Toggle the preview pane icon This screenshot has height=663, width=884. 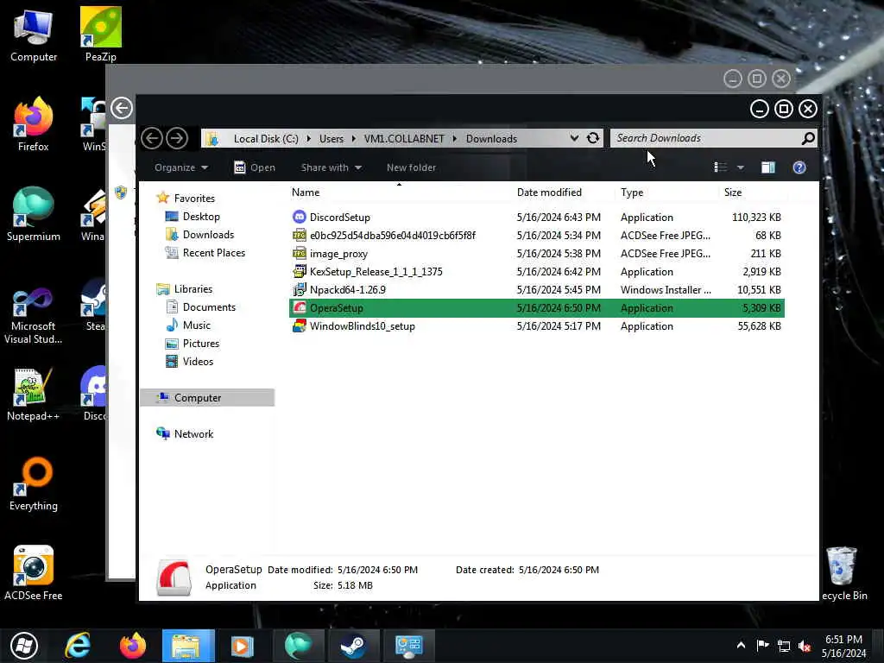(x=767, y=167)
